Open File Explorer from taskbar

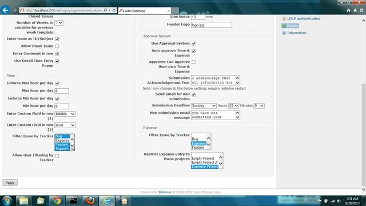[23, 201]
